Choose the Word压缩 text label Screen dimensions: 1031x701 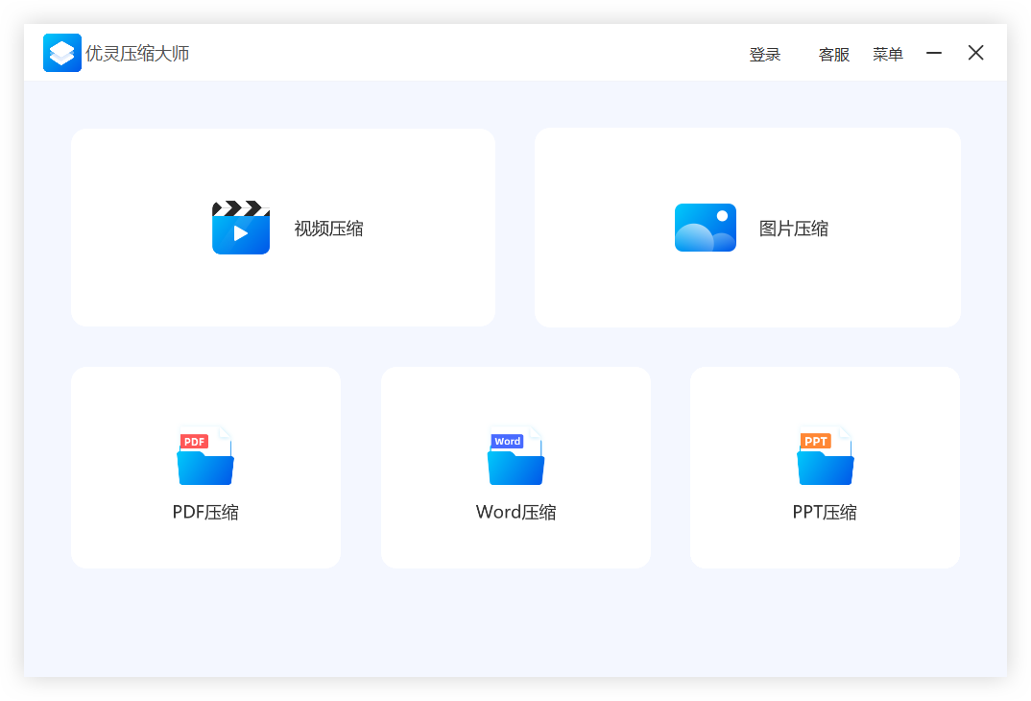click(515, 513)
